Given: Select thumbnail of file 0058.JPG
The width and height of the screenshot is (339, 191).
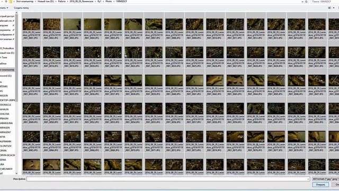Looking at the screenshot, I should (x=215, y=108).
